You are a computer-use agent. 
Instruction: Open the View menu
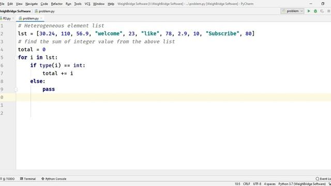19,4
